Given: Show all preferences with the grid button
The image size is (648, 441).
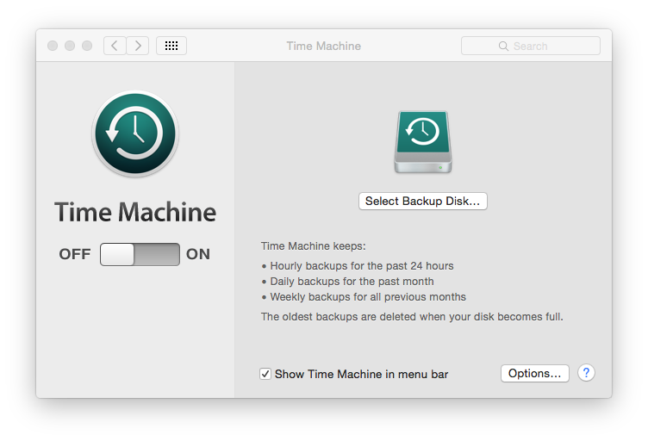Looking at the screenshot, I should [x=171, y=46].
